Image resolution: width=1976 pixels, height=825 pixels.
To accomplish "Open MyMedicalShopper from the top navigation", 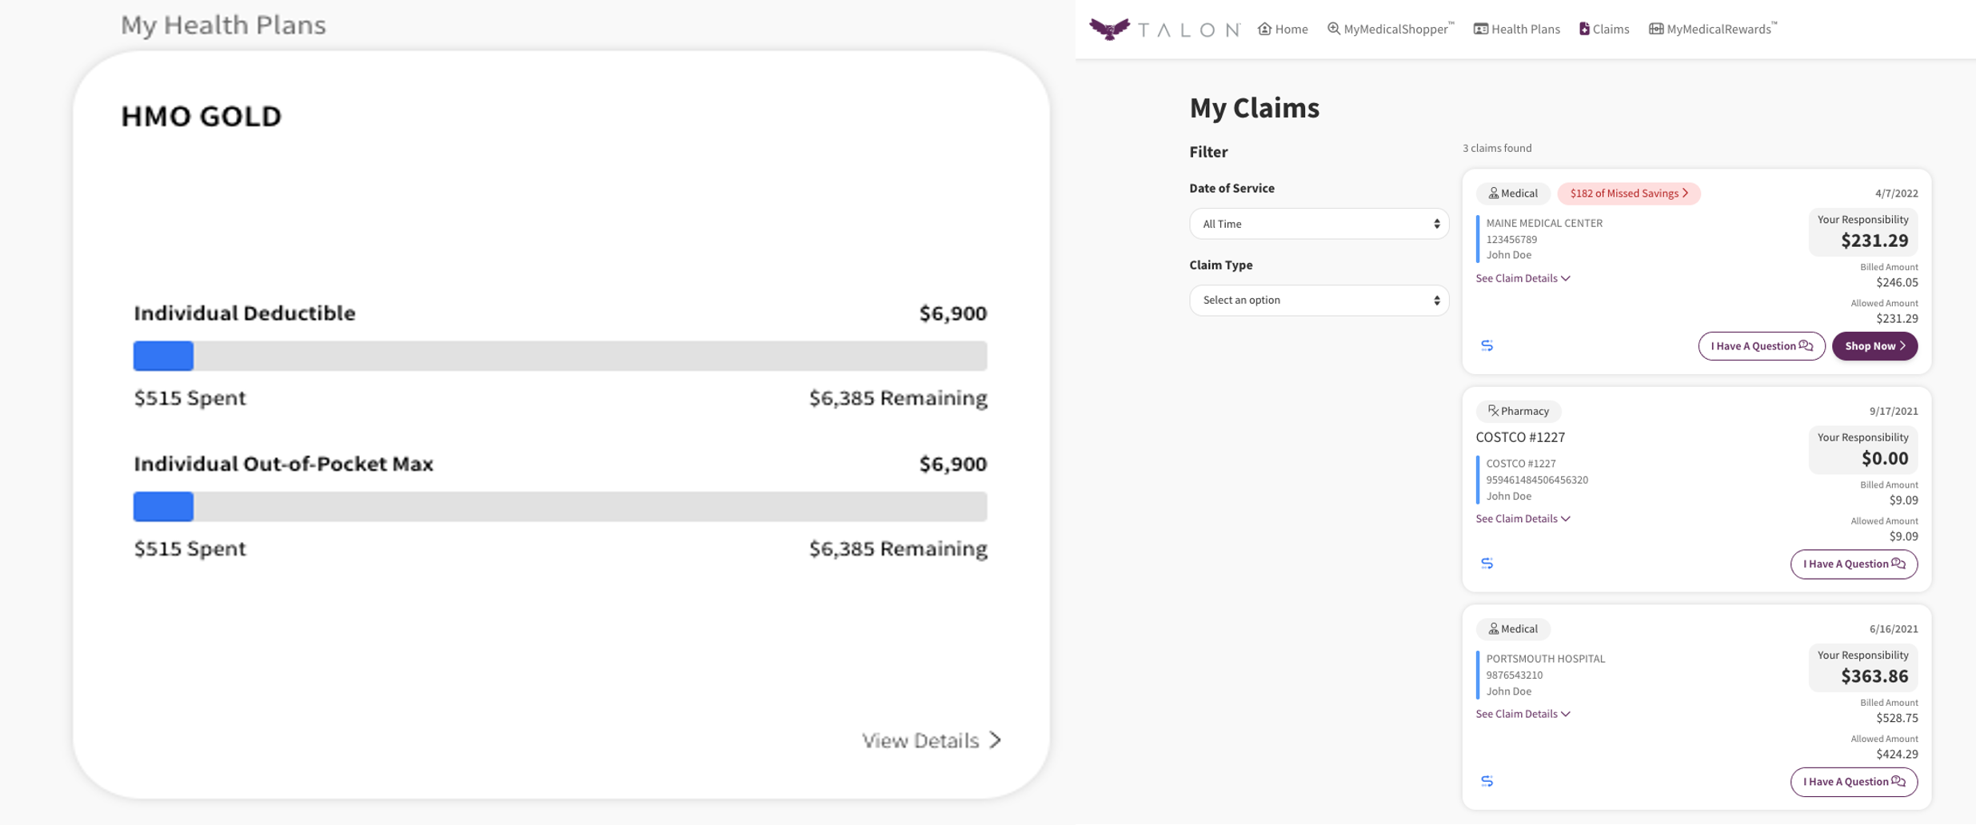I will pyautogui.click(x=1390, y=30).
